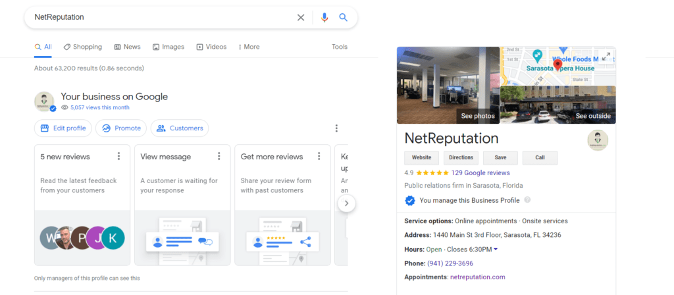Click the verified blue checkmark badge
The image size is (674, 295).
411,200
